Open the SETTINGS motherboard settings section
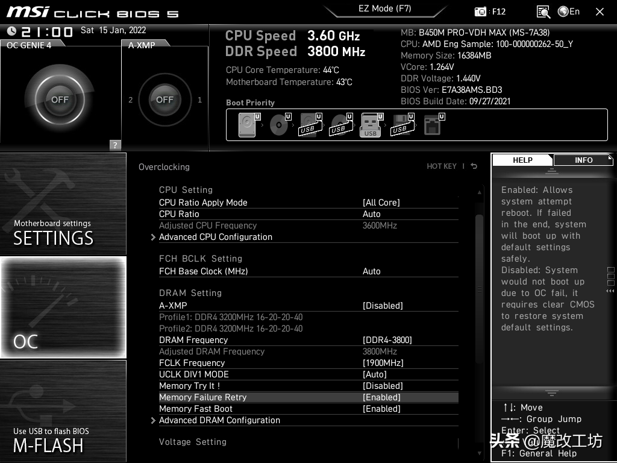The image size is (617, 463). [x=63, y=204]
